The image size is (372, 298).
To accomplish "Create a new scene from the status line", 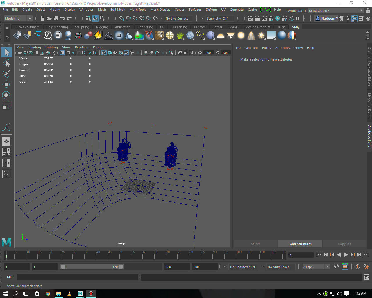I will (42, 18).
